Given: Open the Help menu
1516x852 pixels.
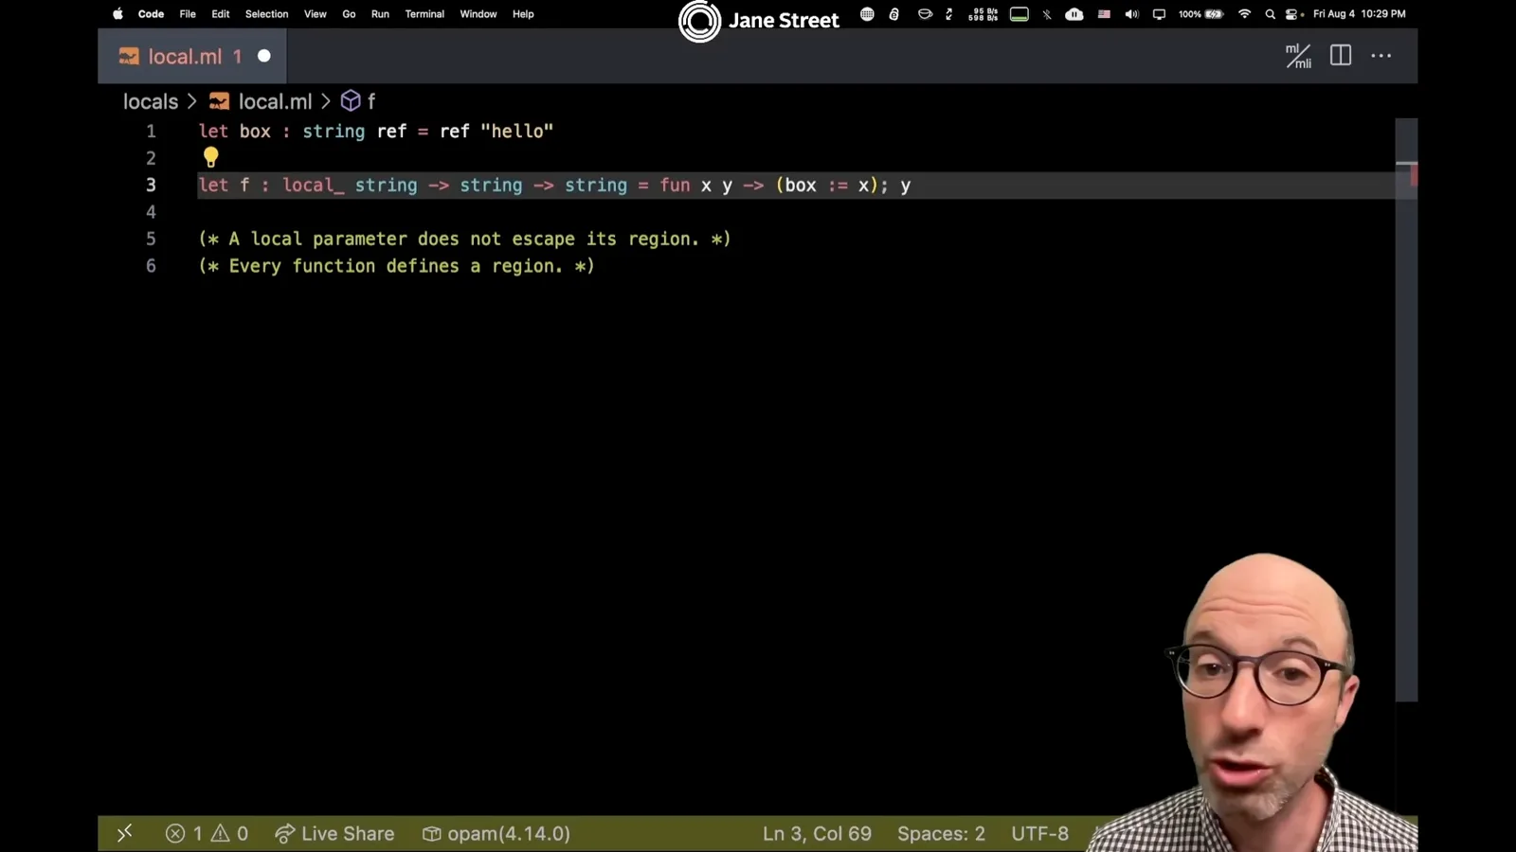Looking at the screenshot, I should 523,14.
